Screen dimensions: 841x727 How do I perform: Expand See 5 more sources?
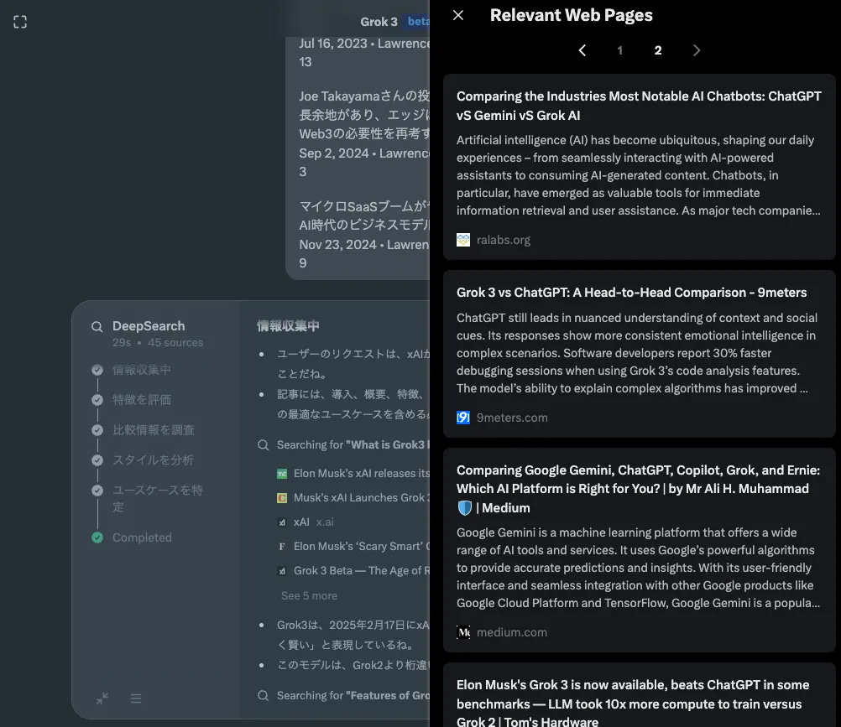click(309, 595)
